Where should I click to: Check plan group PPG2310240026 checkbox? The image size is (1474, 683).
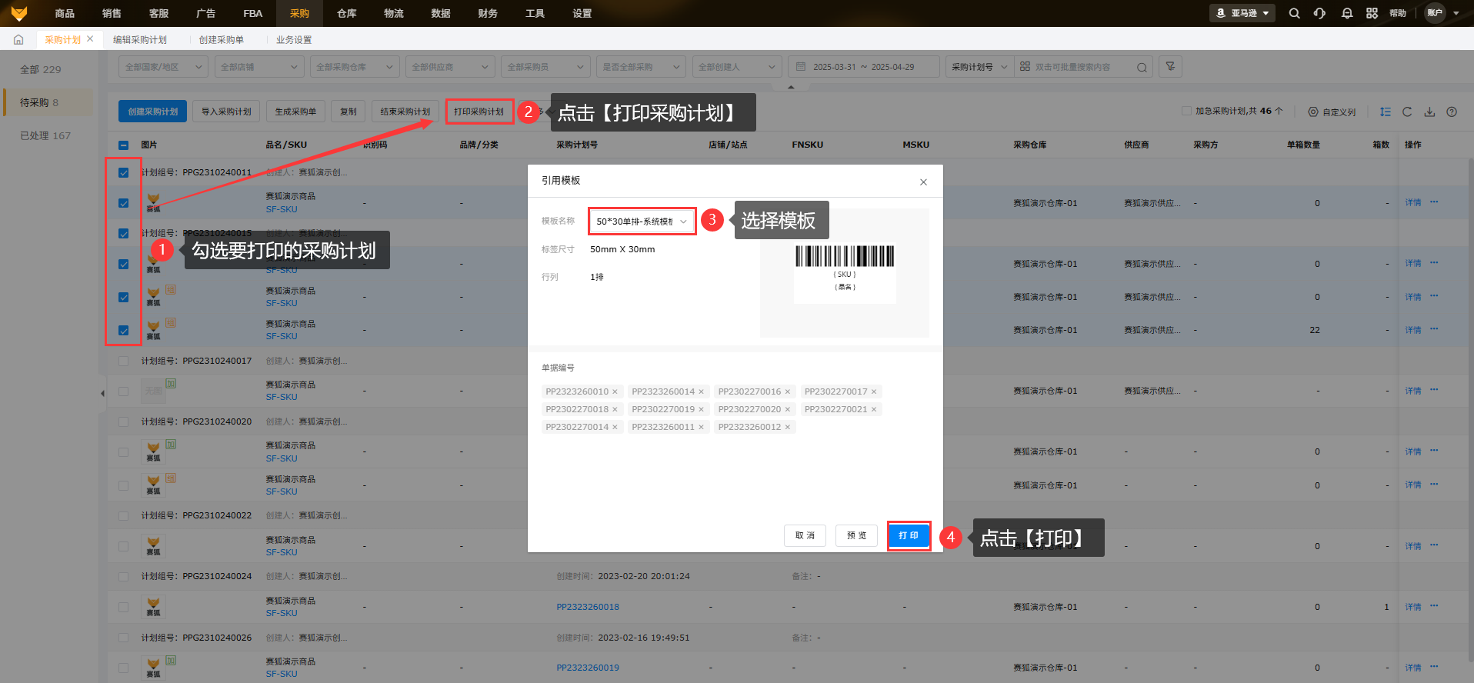tap(124, 638)
